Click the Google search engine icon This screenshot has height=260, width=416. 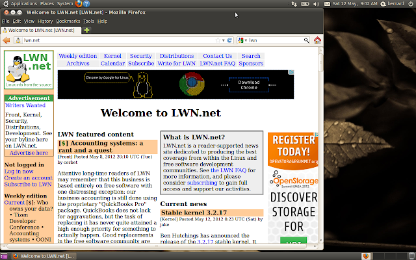pyautogui.click(x=240, y=40)
